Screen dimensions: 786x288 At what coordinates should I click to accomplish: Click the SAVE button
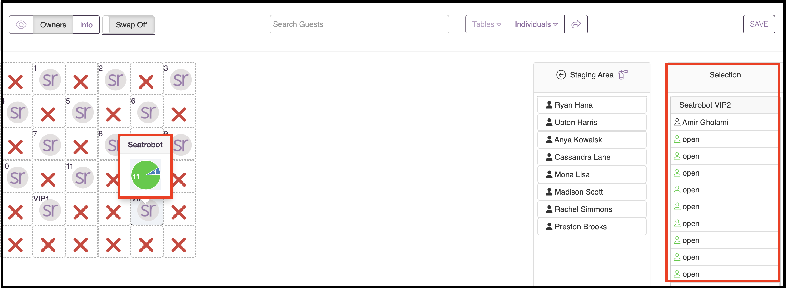(x=759, y=24)
